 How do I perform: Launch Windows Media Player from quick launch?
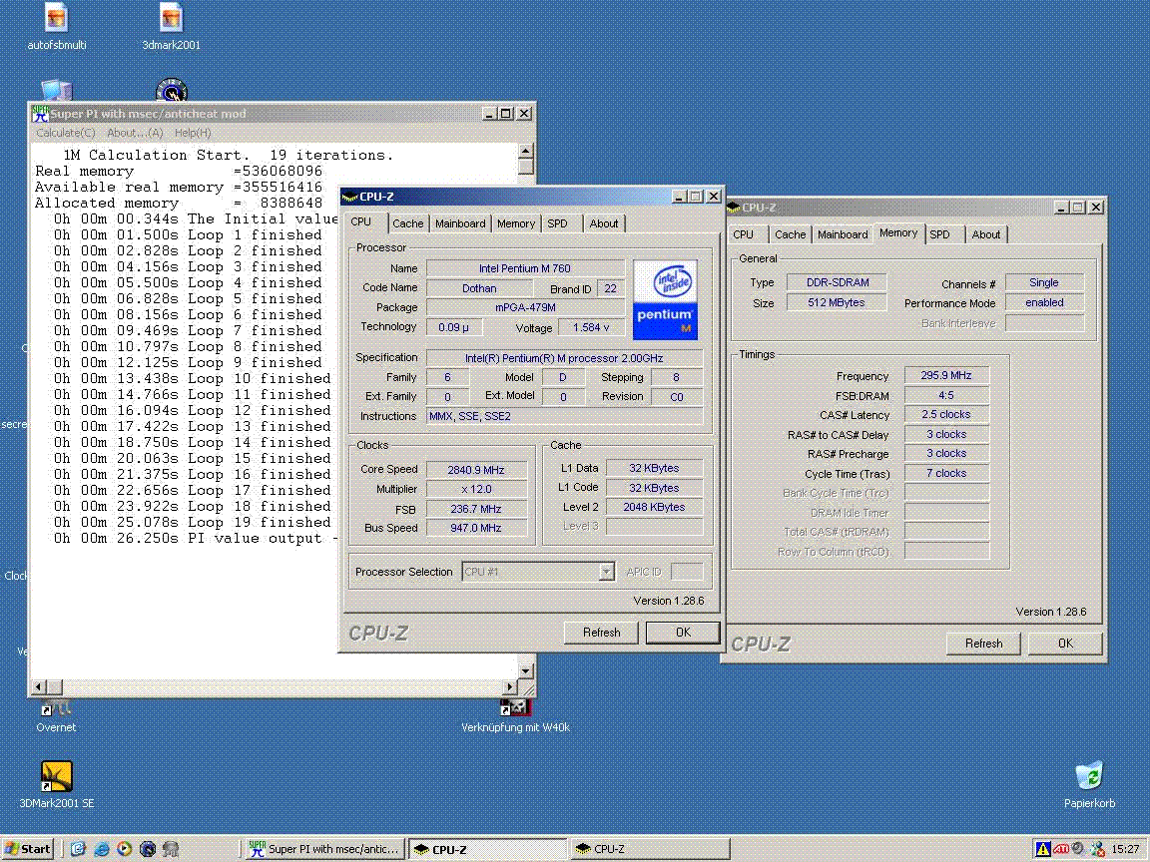tap(125, 849)
